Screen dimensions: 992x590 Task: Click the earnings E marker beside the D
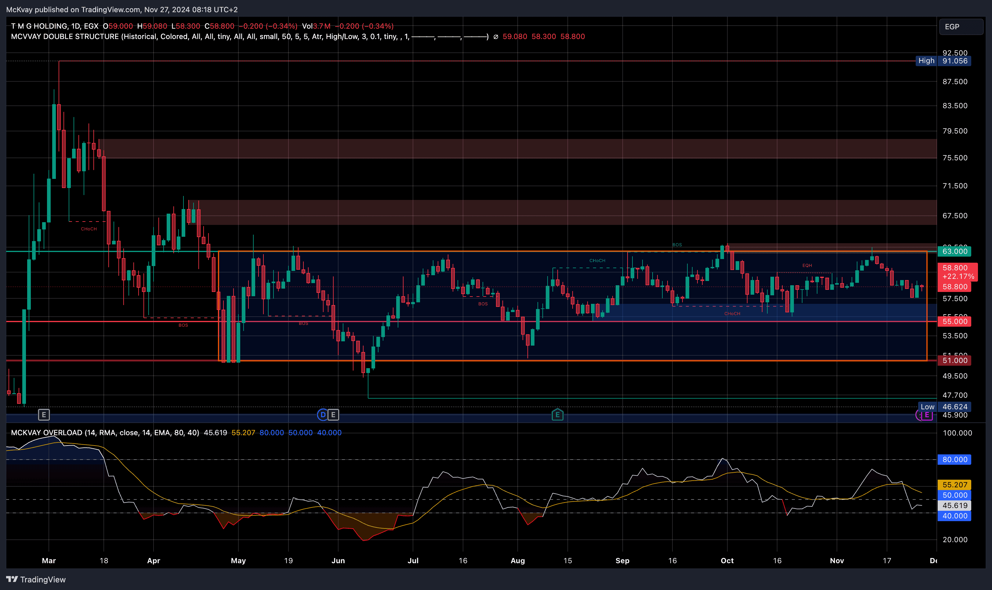[334, 415]
